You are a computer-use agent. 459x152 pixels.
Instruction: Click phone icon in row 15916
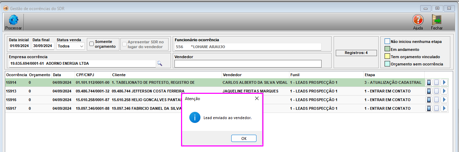pos(429,100)
